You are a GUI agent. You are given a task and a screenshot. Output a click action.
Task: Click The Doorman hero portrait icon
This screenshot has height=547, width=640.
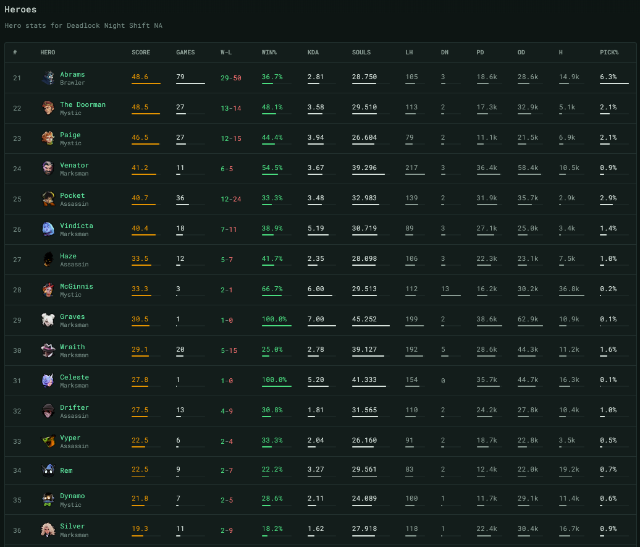(48, 108)
